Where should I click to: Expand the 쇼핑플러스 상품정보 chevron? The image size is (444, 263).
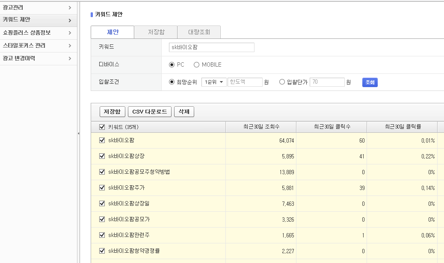[x=70, y=33]
